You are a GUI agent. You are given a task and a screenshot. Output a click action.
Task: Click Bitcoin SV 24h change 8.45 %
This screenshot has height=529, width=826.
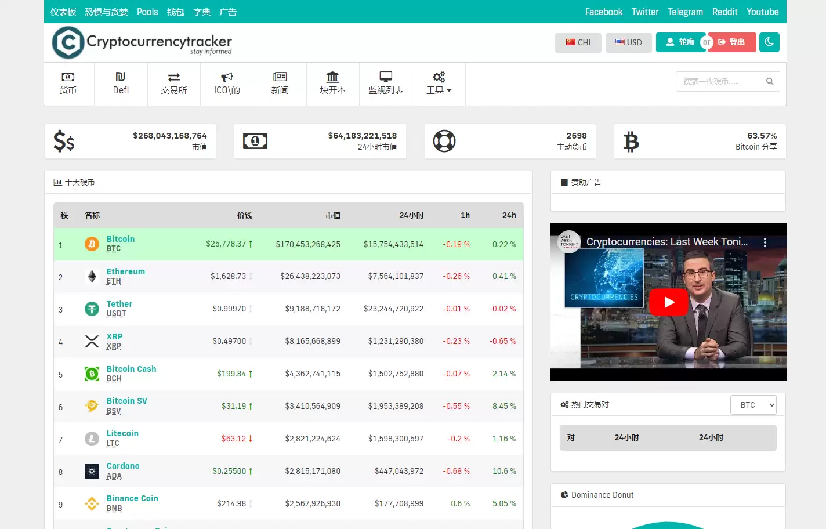pyautogui.click(x=504, y=406)
